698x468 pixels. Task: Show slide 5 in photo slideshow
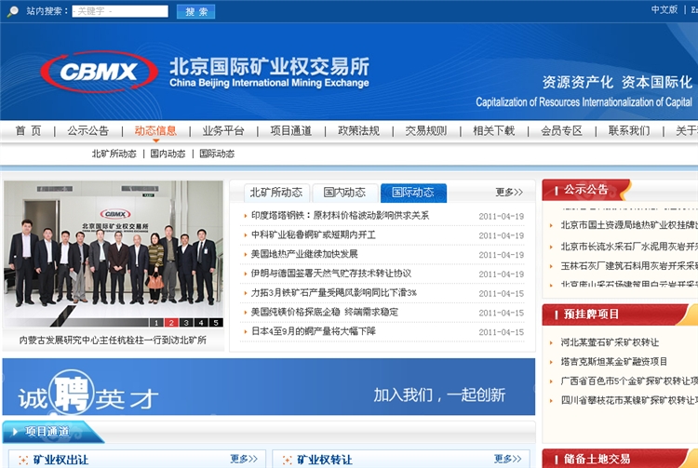[x=216, y=323]
